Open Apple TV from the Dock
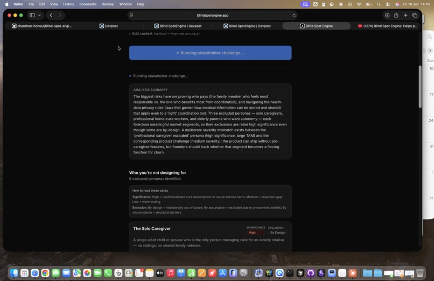 point(160,273)
